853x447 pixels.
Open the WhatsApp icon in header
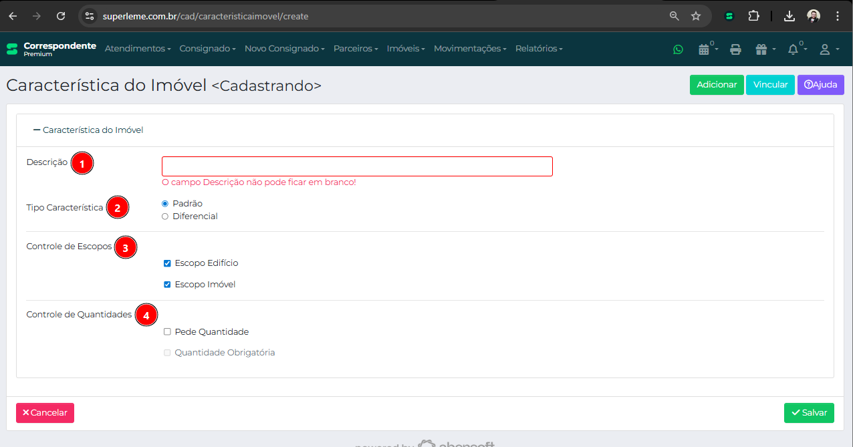coord(679,49)
